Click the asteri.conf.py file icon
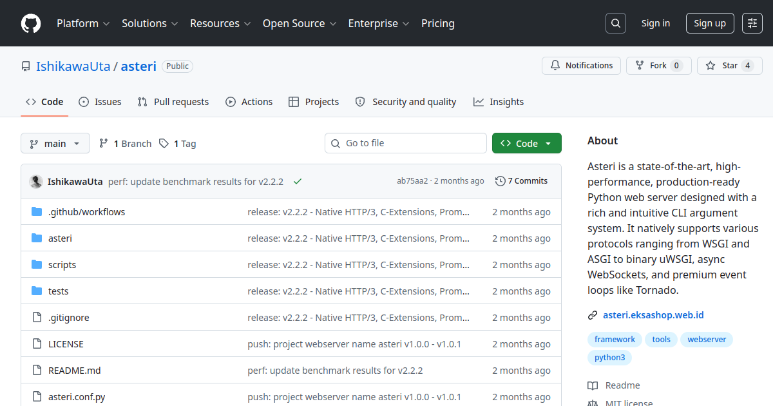 point(37,397)
